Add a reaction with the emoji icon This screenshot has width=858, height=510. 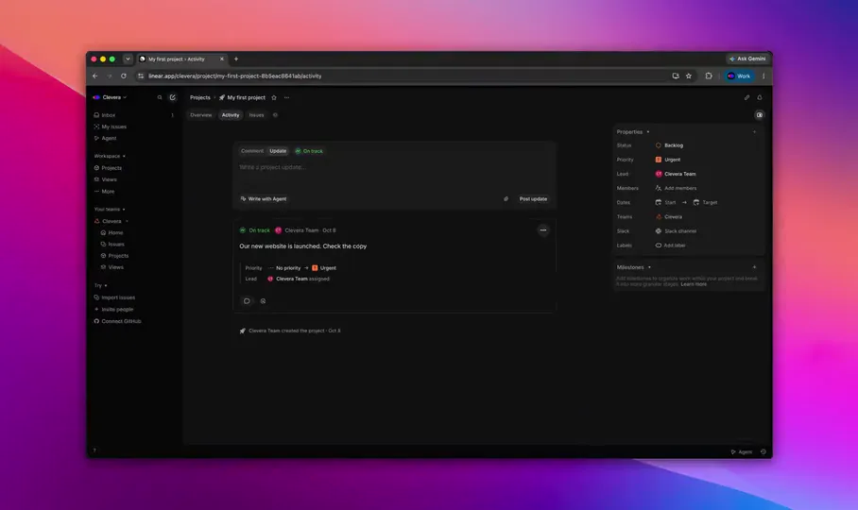(264, 301)
